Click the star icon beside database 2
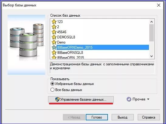The image size is (166, 124). click(54, 27)
